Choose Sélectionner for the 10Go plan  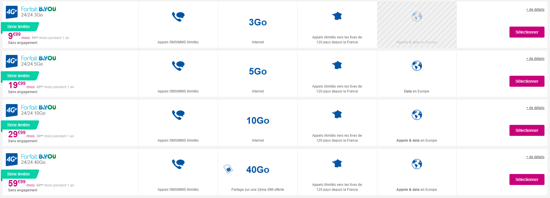point(527,130)
